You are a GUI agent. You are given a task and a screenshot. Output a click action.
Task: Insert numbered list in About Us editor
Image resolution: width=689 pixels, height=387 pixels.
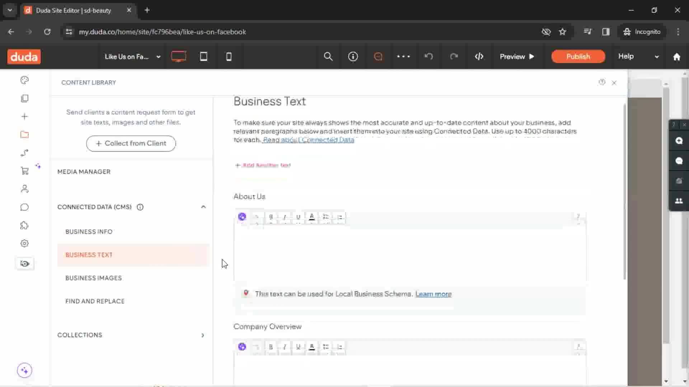click(339, 217)
